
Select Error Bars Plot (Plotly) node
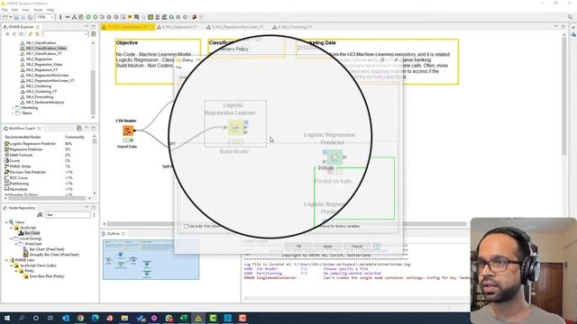click(47, 276)
